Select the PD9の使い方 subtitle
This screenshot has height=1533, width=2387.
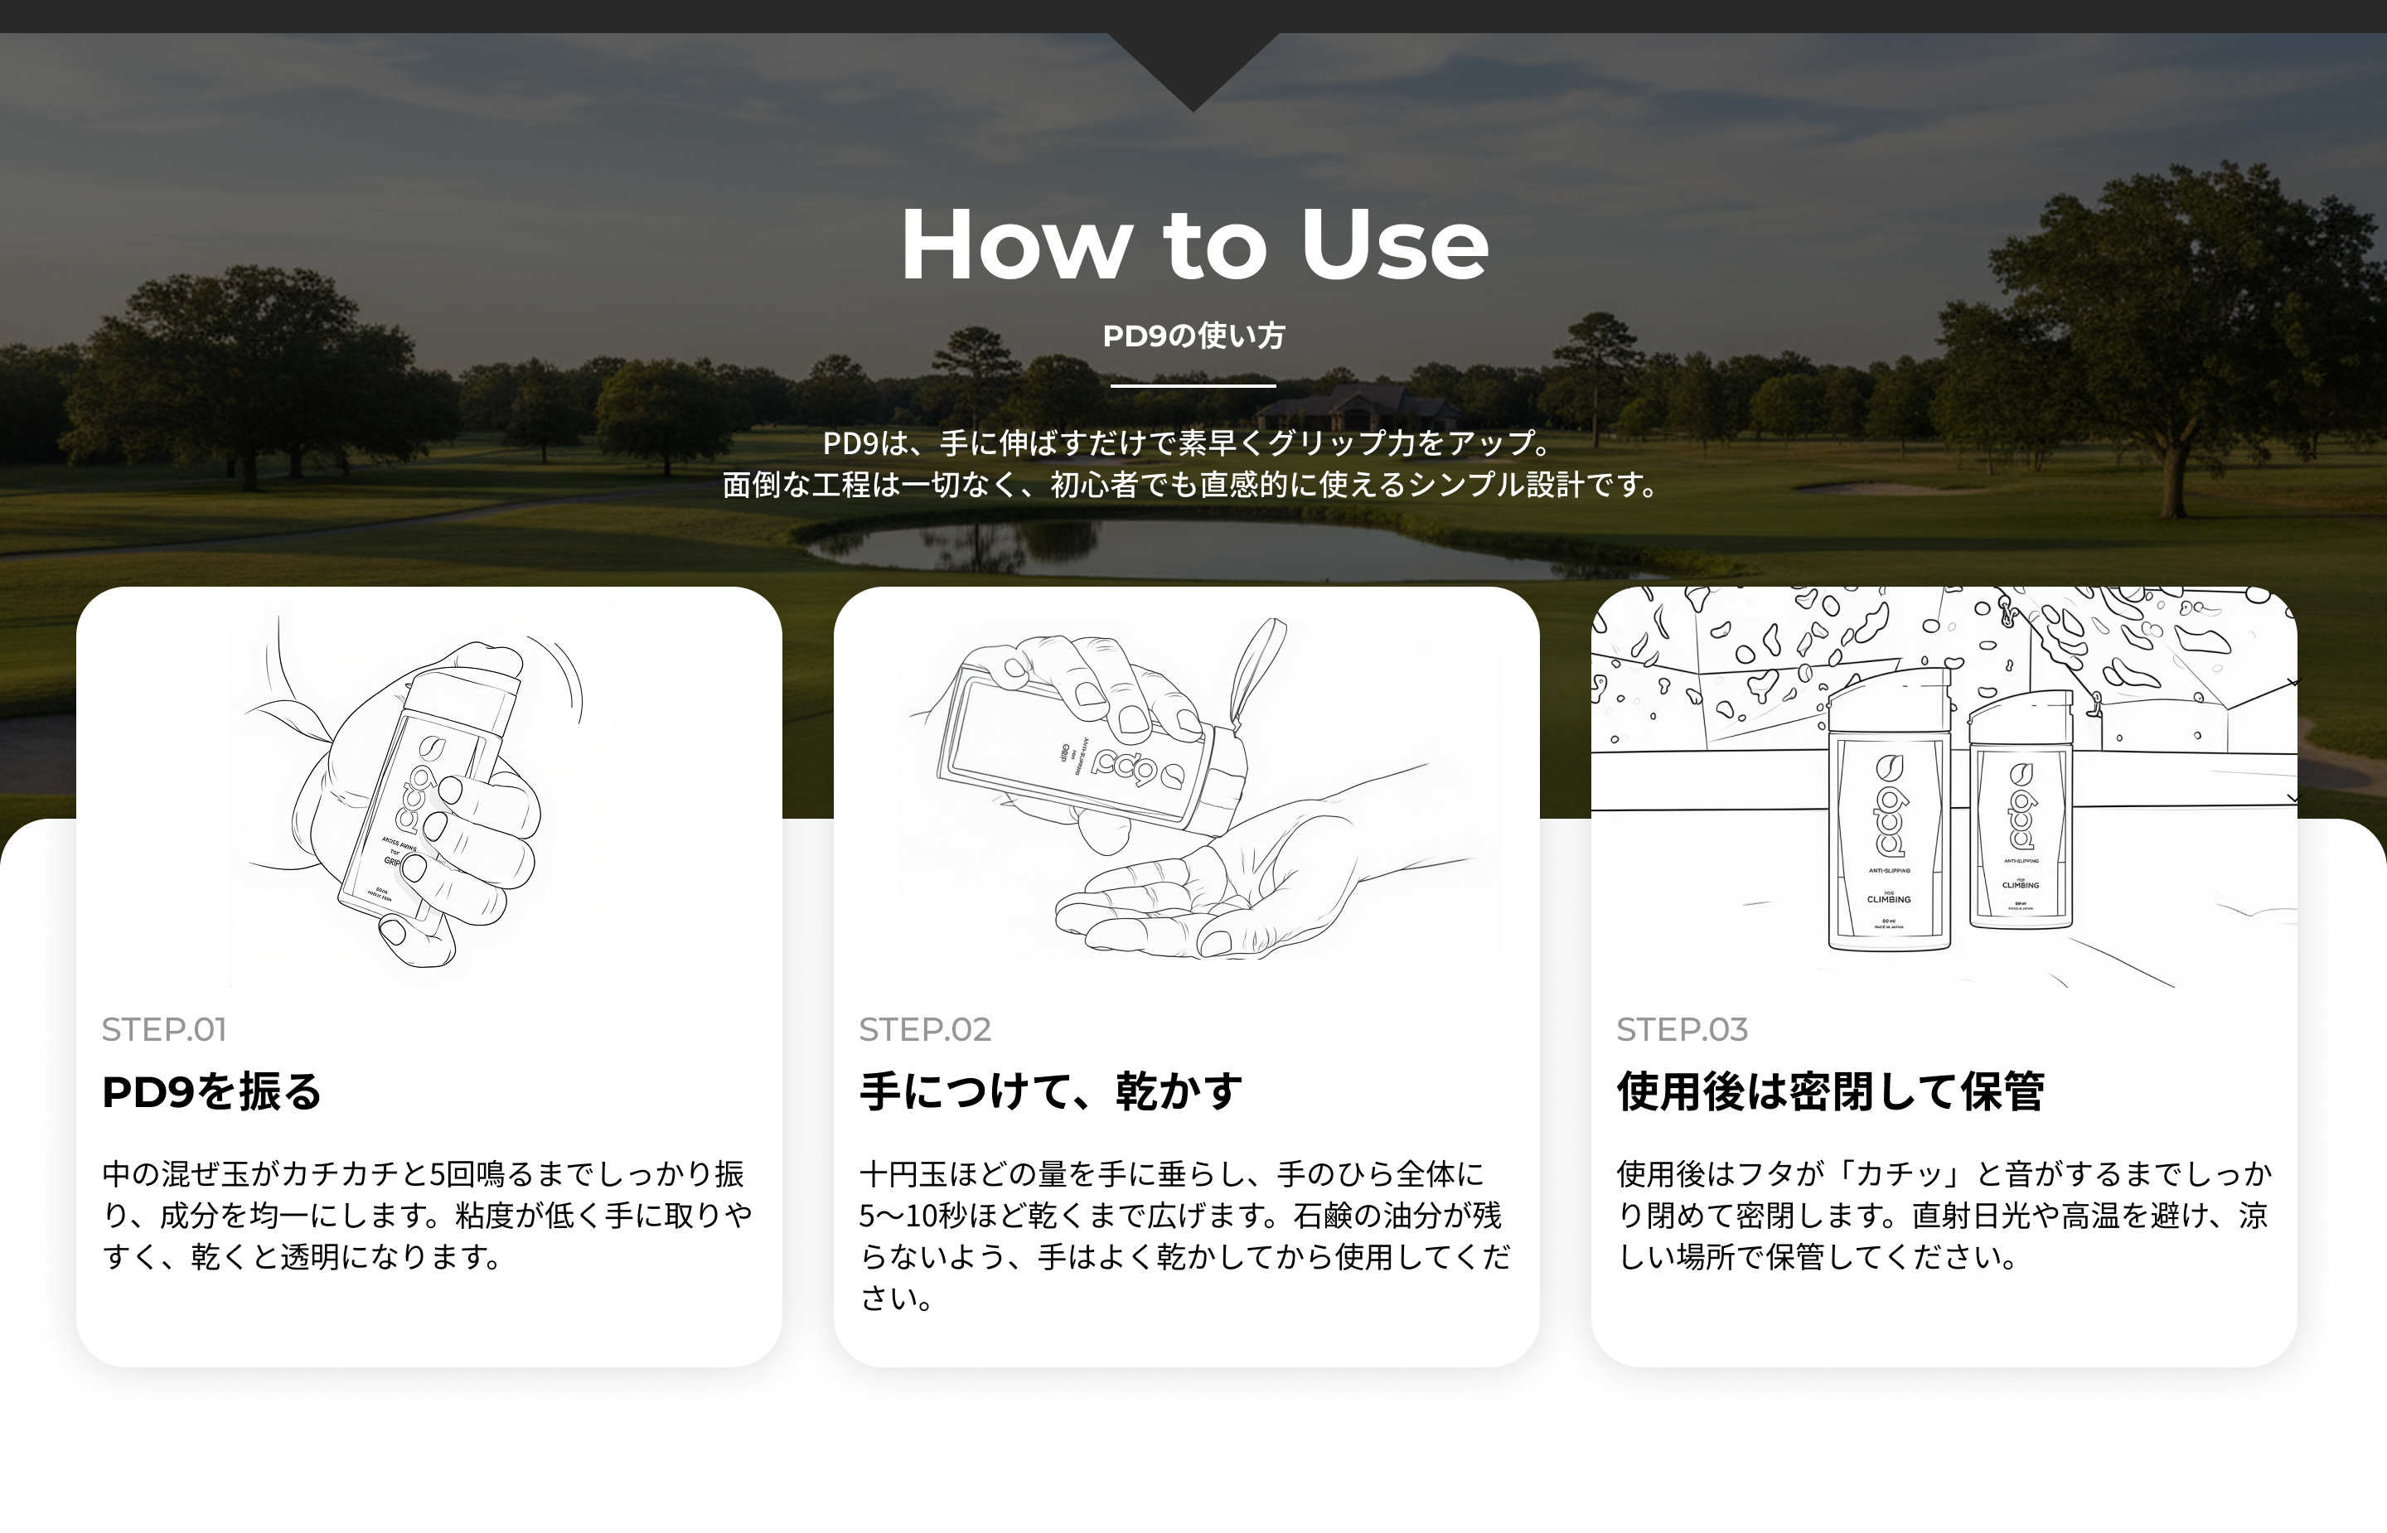[x=1193, y=336]
